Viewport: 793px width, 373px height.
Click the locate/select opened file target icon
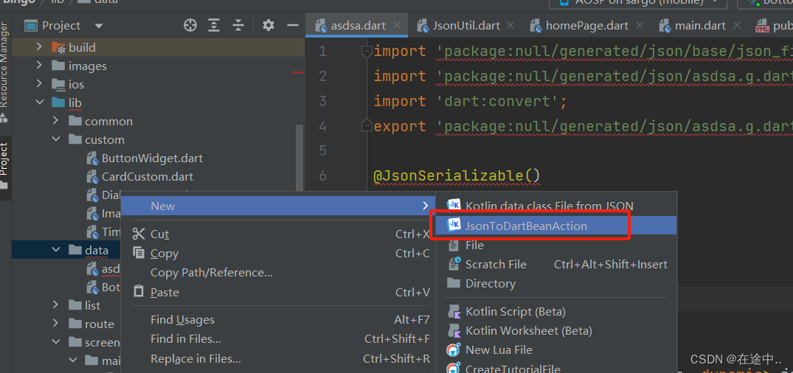coord(190,25)
